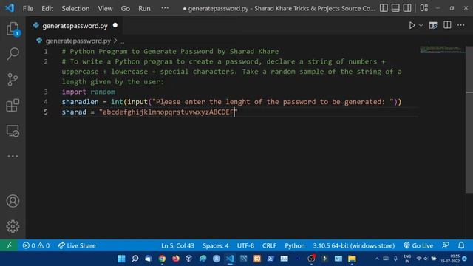Go to line via Ln 5, Col 43
The height and width of the screenshot is (266, 473).
tap(177, 245)
